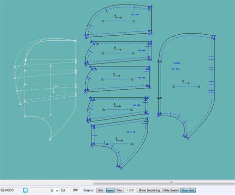235x195 pixels.
Task: Select the large lining hood piece
Action: [x=186, y=86]
